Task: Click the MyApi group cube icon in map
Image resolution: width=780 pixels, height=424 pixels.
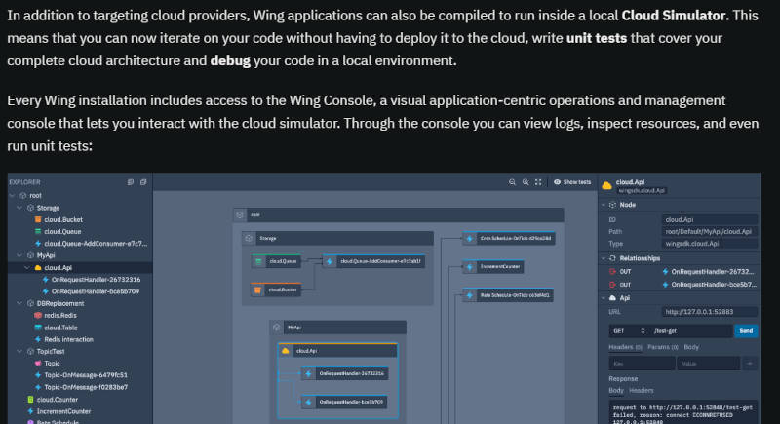Action: click(x=277, y=328)
